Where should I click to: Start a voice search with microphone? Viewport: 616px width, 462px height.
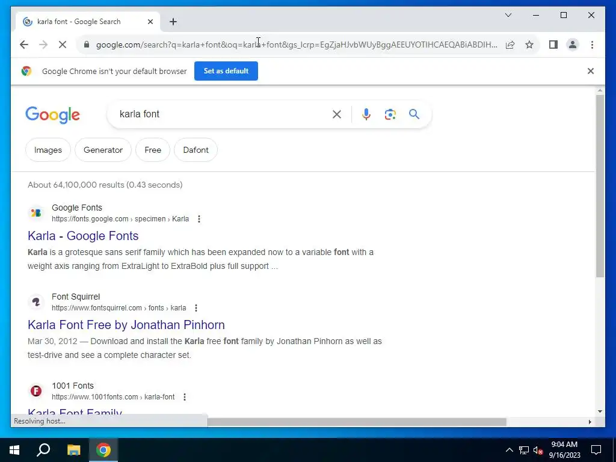[x=366, y=114]
